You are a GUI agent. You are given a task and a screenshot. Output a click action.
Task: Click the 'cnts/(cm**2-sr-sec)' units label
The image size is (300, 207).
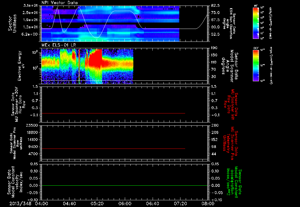tap(270, 23)
